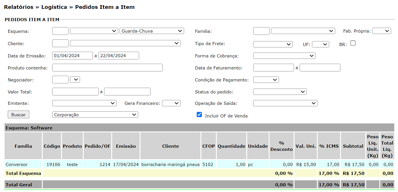
Task: Click the Data de Emissão end date field
Action: 118,56
